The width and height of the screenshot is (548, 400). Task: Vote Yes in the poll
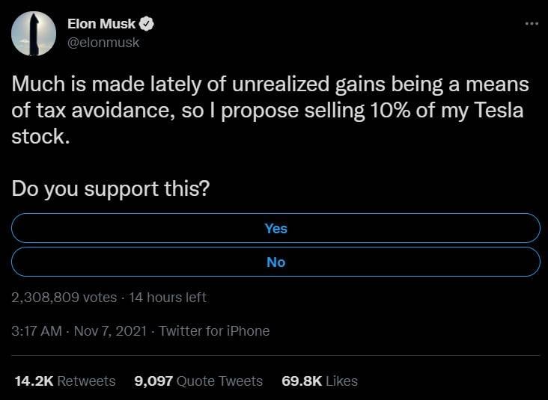coord(275,228)
